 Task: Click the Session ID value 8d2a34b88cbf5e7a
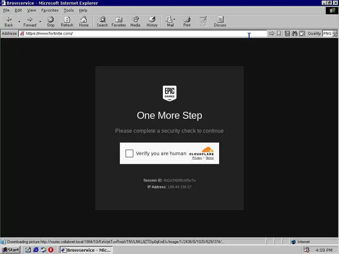click(x=179, y=180)
